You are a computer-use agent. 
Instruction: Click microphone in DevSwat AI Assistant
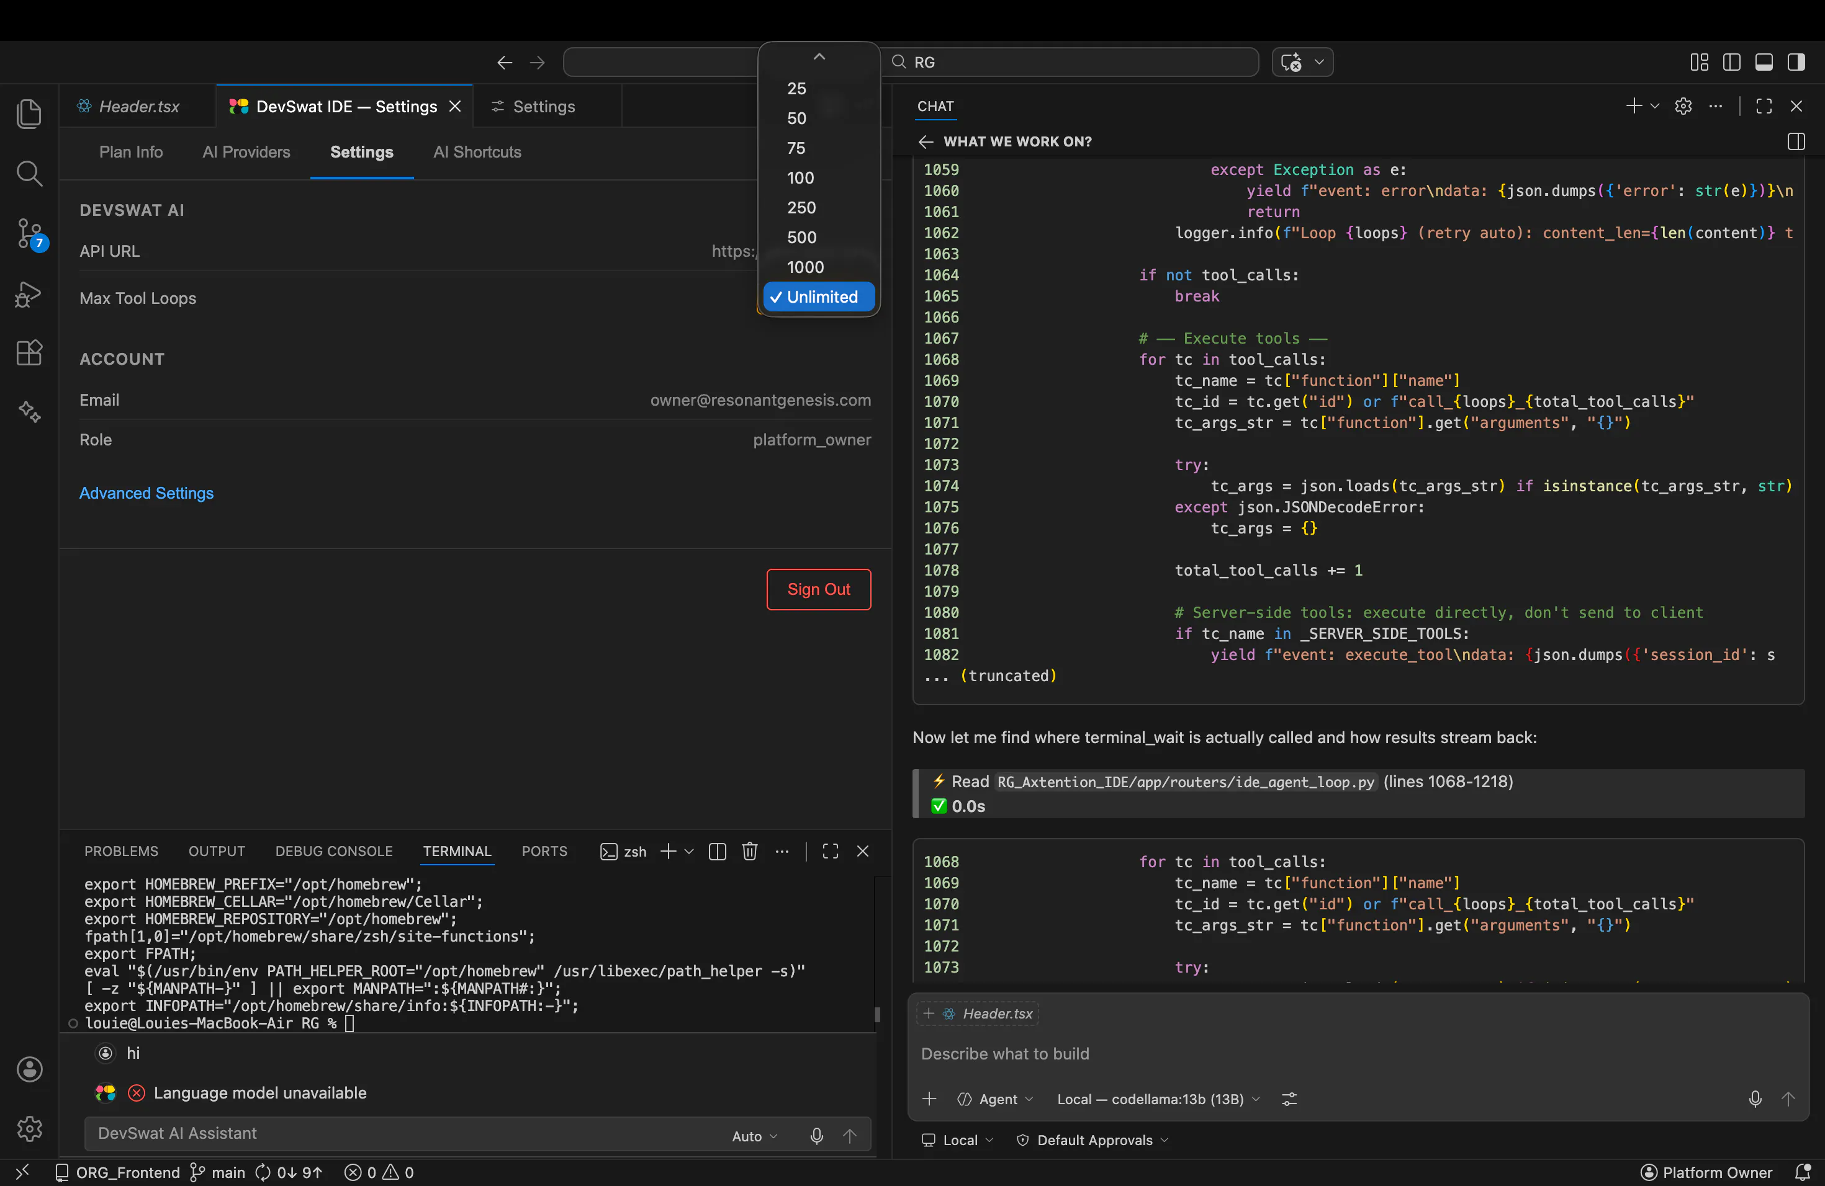click(816, 1135)
